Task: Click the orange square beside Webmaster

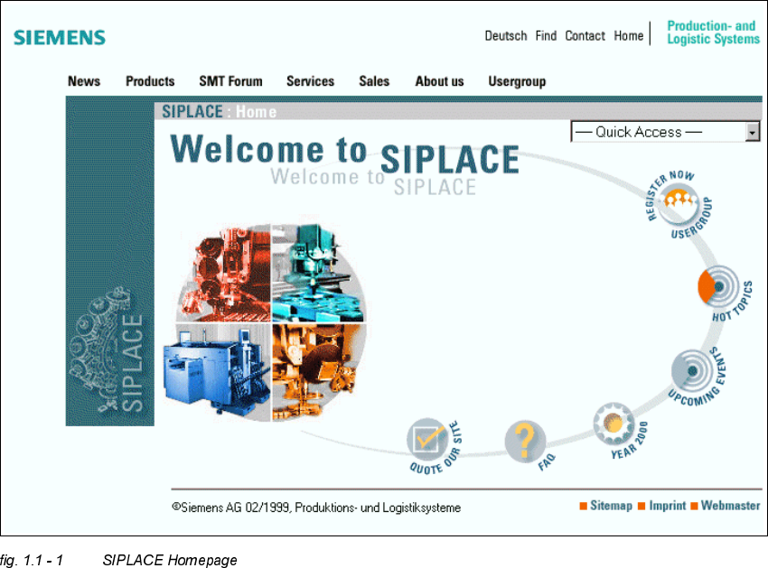Action: (x=694, y=506)
